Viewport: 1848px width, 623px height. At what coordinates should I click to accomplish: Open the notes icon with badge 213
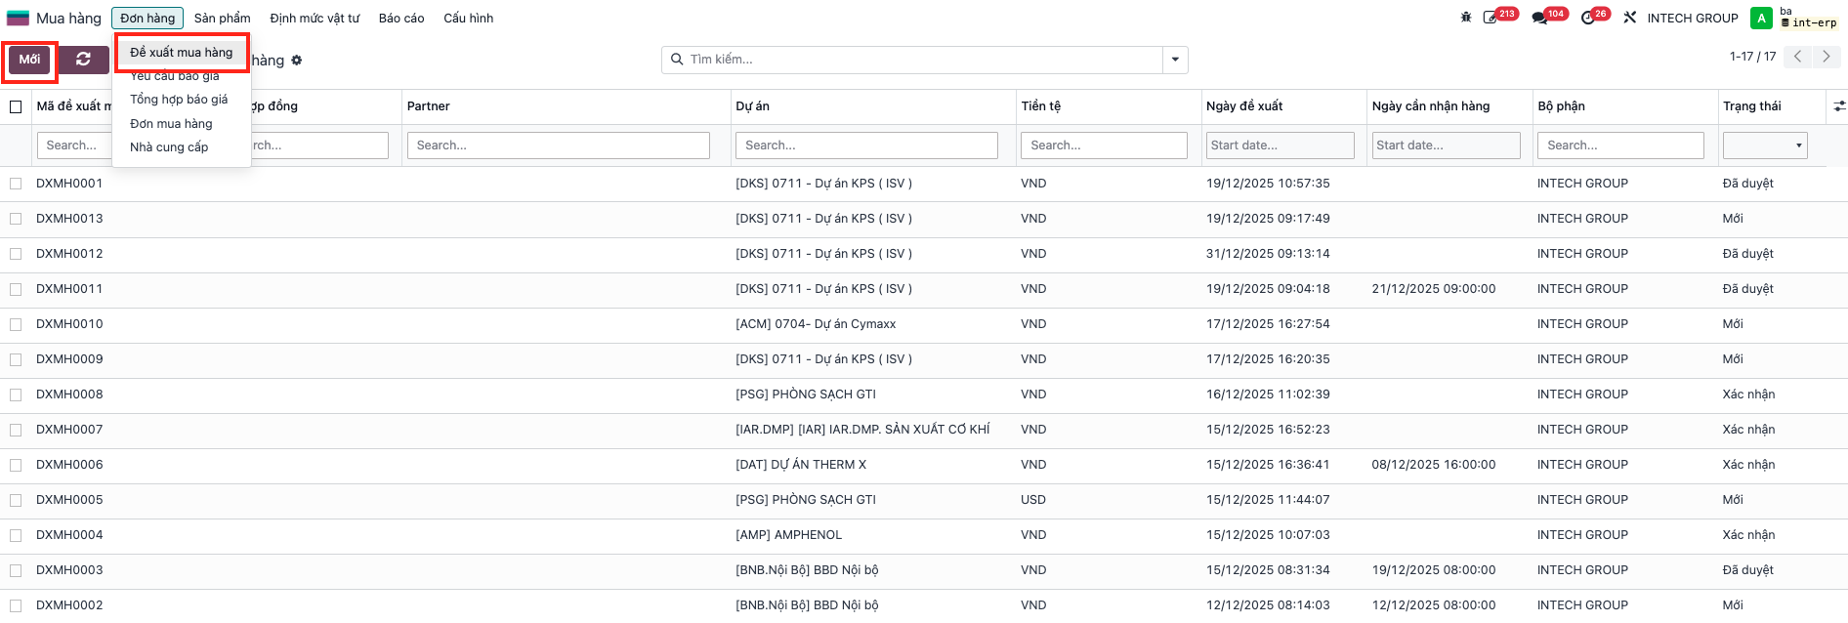click(1491, 18)
